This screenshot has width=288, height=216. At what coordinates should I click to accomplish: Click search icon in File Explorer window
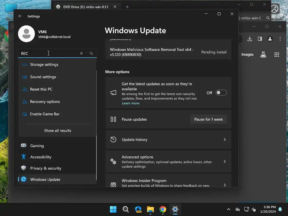[268, 18]
